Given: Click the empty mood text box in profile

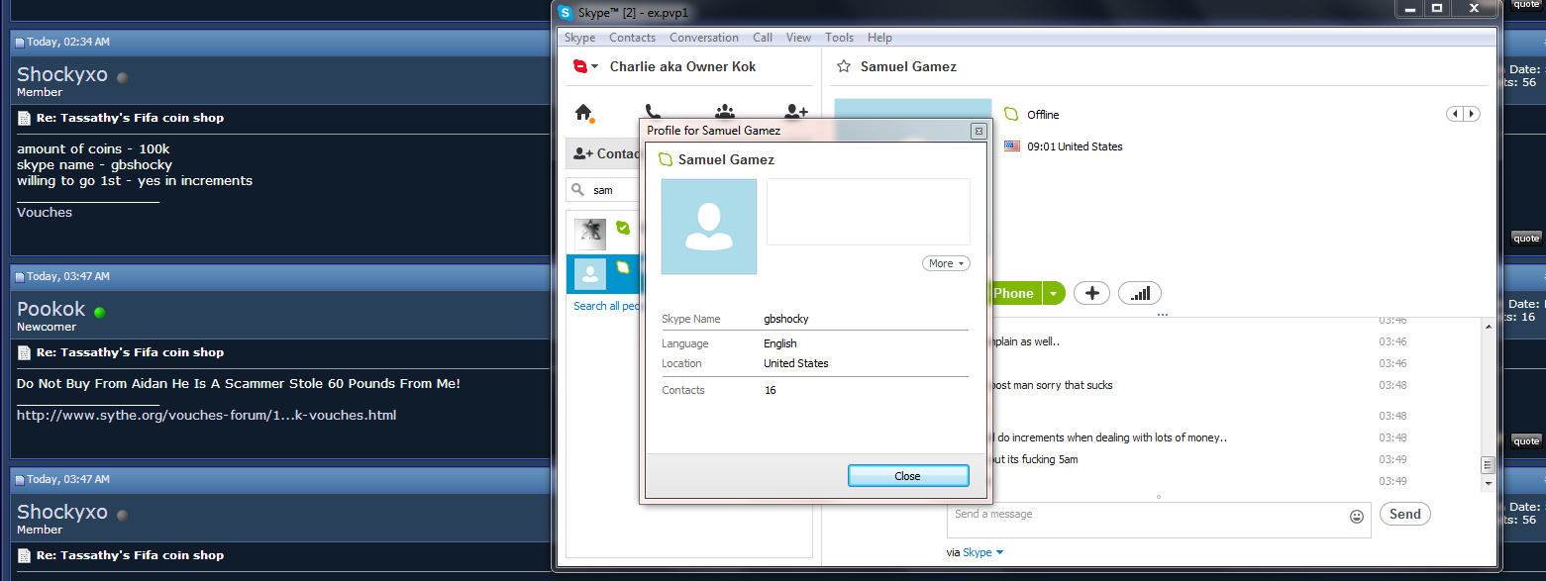Looking at the screenshot, I should coord(869,212).
